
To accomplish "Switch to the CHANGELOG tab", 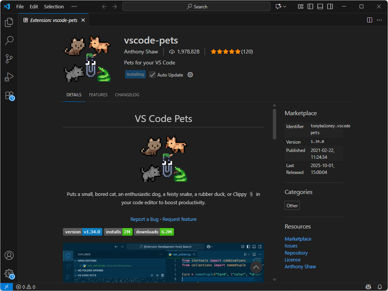I will tap(127, 95).
